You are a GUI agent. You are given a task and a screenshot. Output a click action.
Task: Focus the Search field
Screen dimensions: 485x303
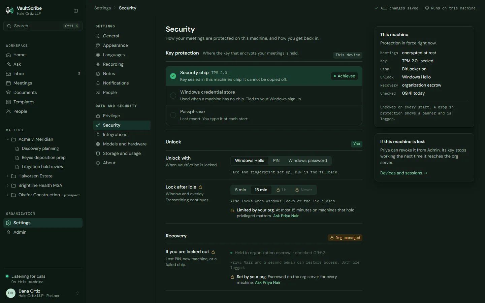[43, 26]
